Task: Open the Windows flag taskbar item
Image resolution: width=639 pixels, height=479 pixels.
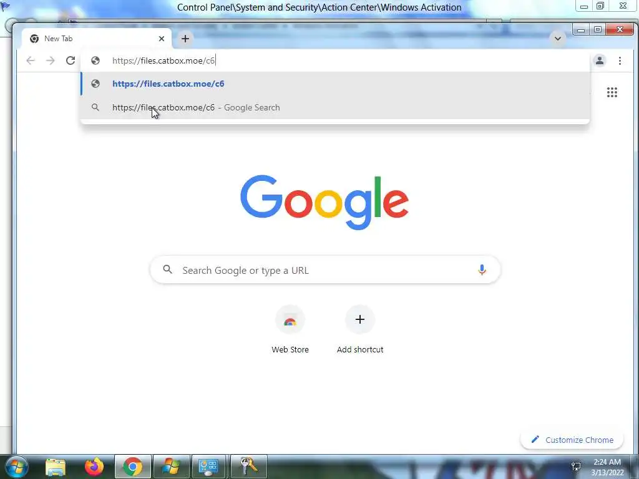Action: 171,467
